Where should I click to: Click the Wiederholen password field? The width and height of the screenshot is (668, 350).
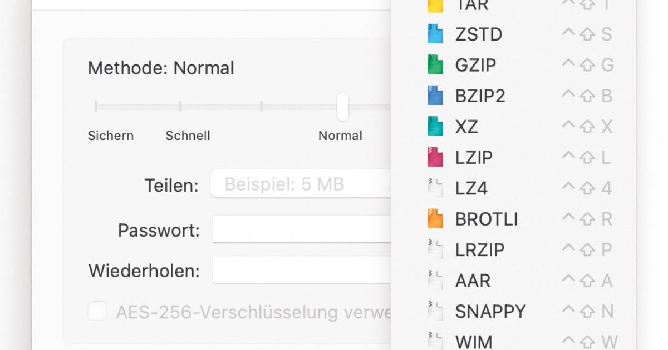point(301,270)
